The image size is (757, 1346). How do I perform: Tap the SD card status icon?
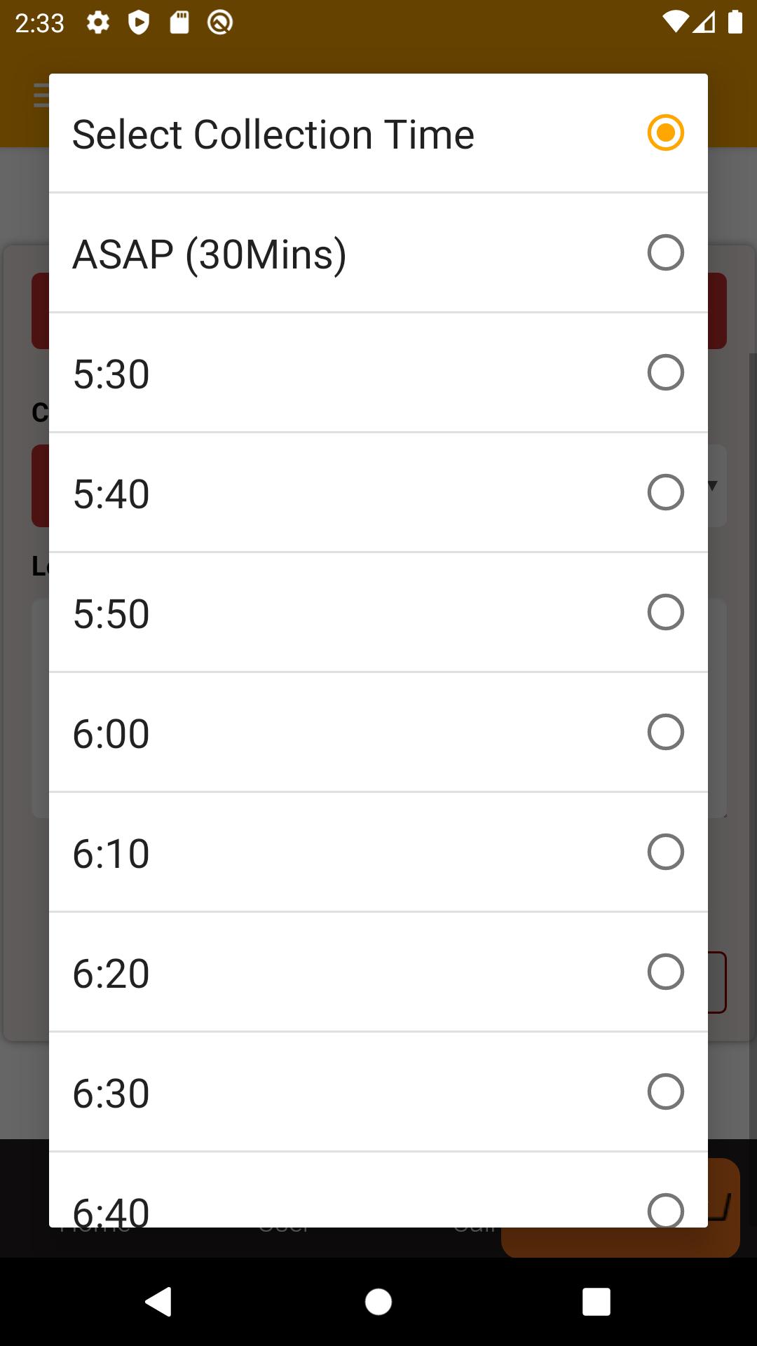coord(179,22)
